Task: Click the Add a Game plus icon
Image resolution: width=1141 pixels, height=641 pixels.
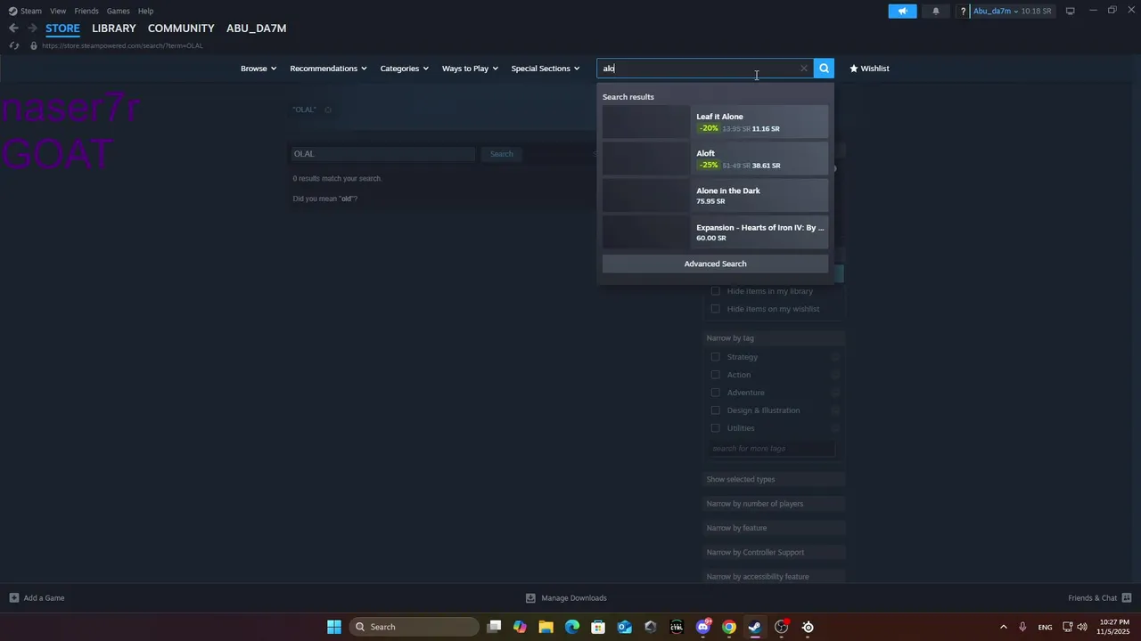Action: pyautogui.click(x=13, y=598)
